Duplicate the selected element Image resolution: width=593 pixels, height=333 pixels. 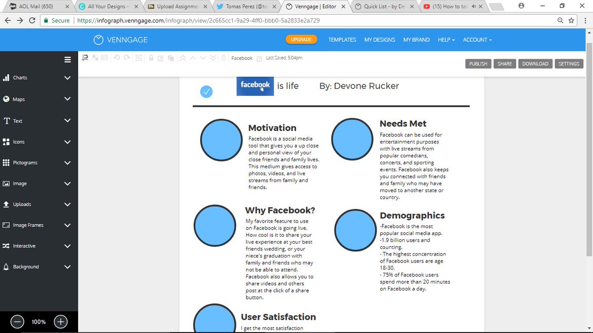pyautogui.click(x=170, y=58)
